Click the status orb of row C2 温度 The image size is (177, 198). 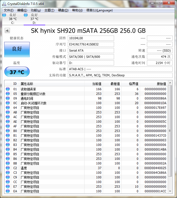tap(8, 168)
